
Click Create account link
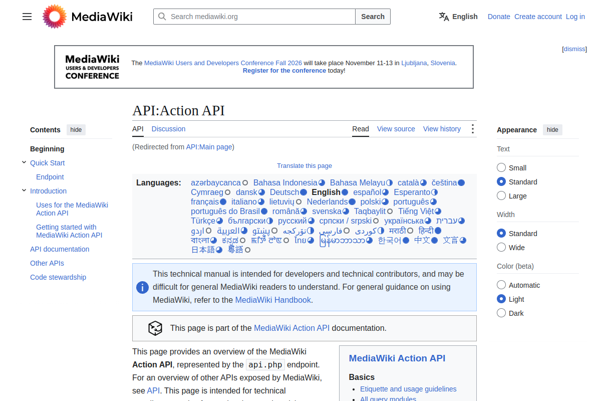click(538, 17)
